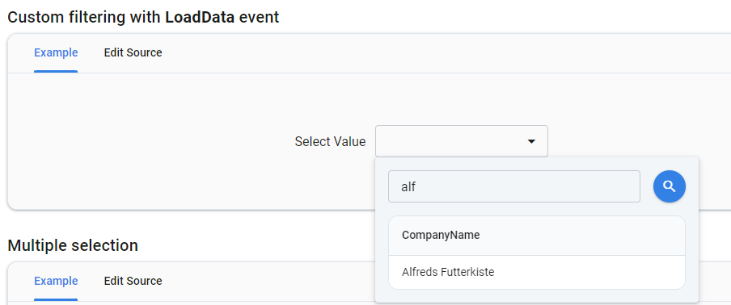
Task: Open the Example tab under Multiple selection
Action: pyautogui.click(x=56, y=281)
